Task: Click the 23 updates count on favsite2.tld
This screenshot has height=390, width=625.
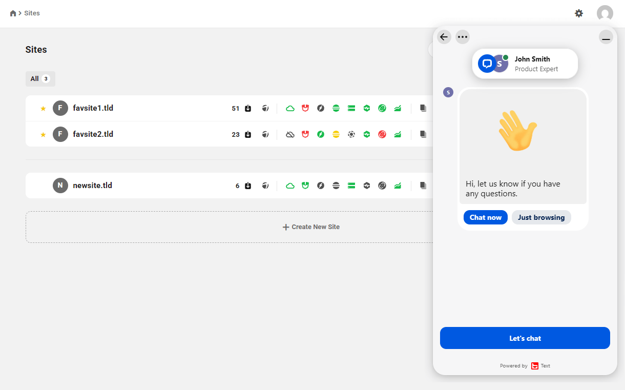Action: 236,134
